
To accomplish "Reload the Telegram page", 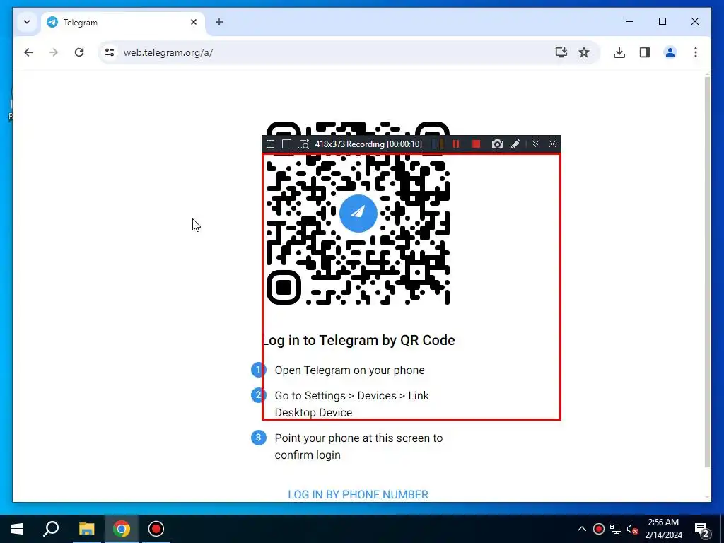I will pyautogui.click(x=79, y=52).
